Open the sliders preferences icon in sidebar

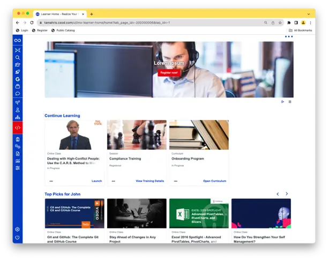tap(18, 168)
